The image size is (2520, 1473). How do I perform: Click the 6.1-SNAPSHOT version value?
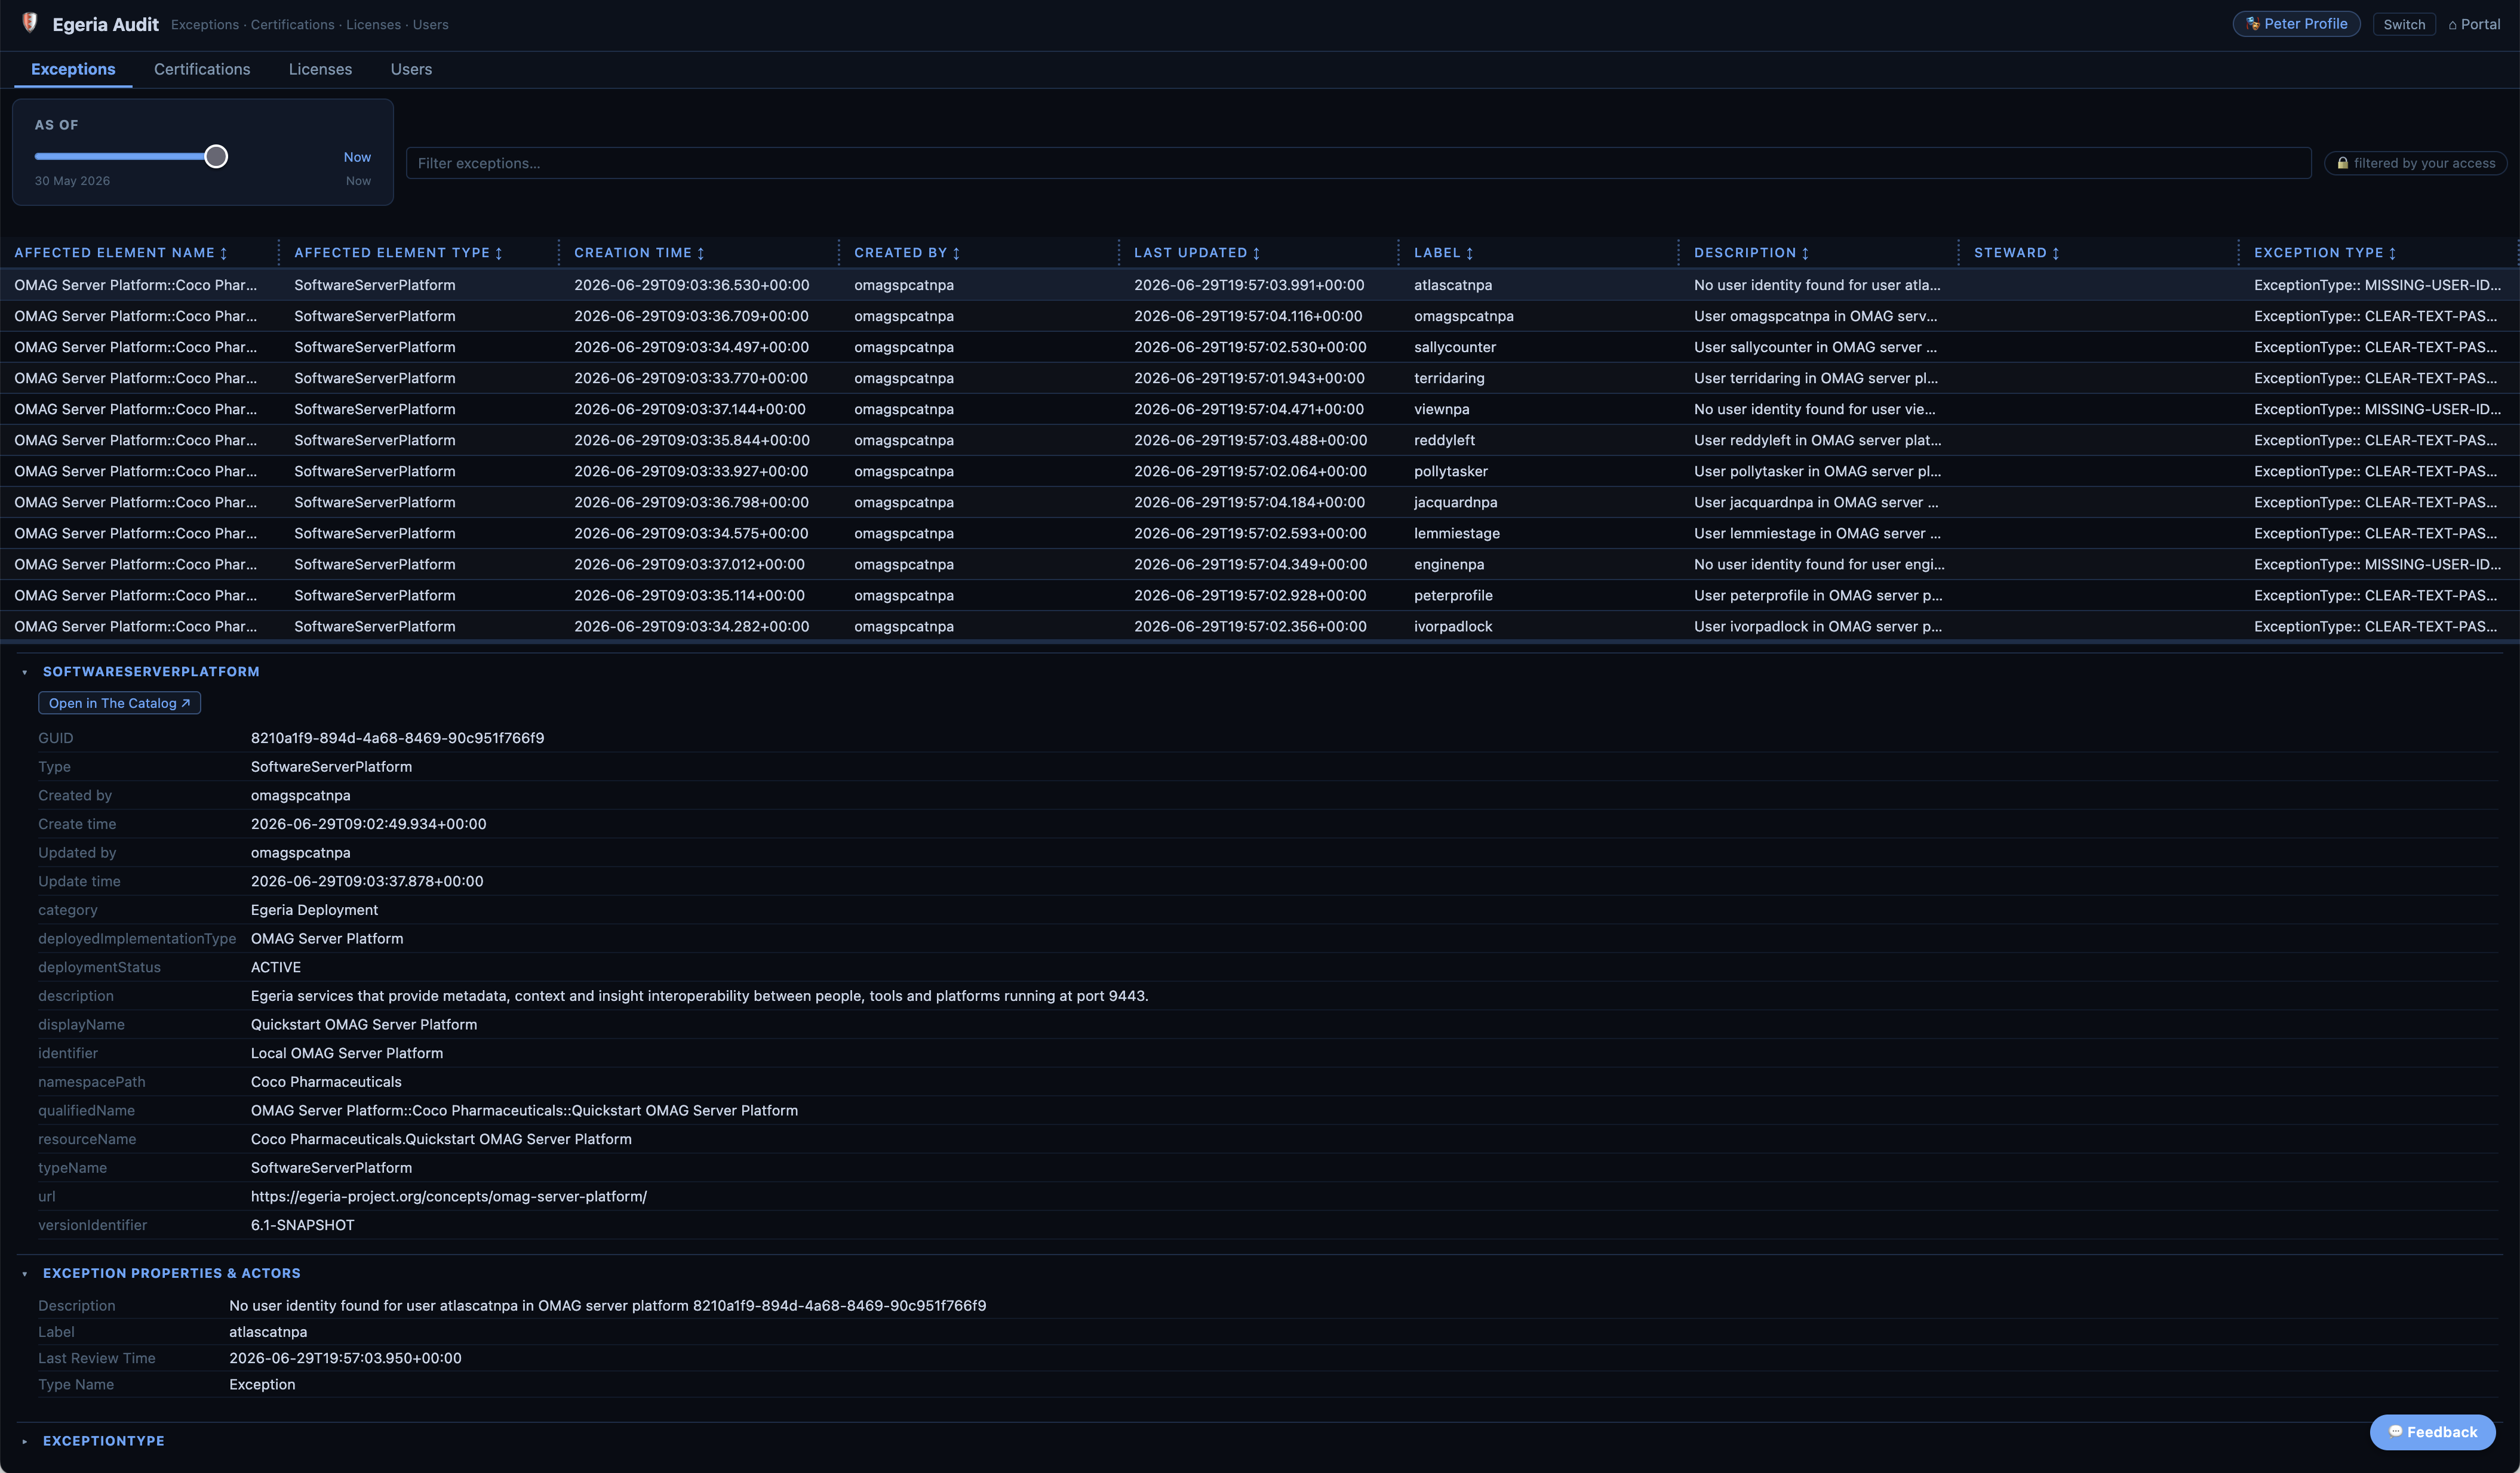click(x=302, y=1224)
